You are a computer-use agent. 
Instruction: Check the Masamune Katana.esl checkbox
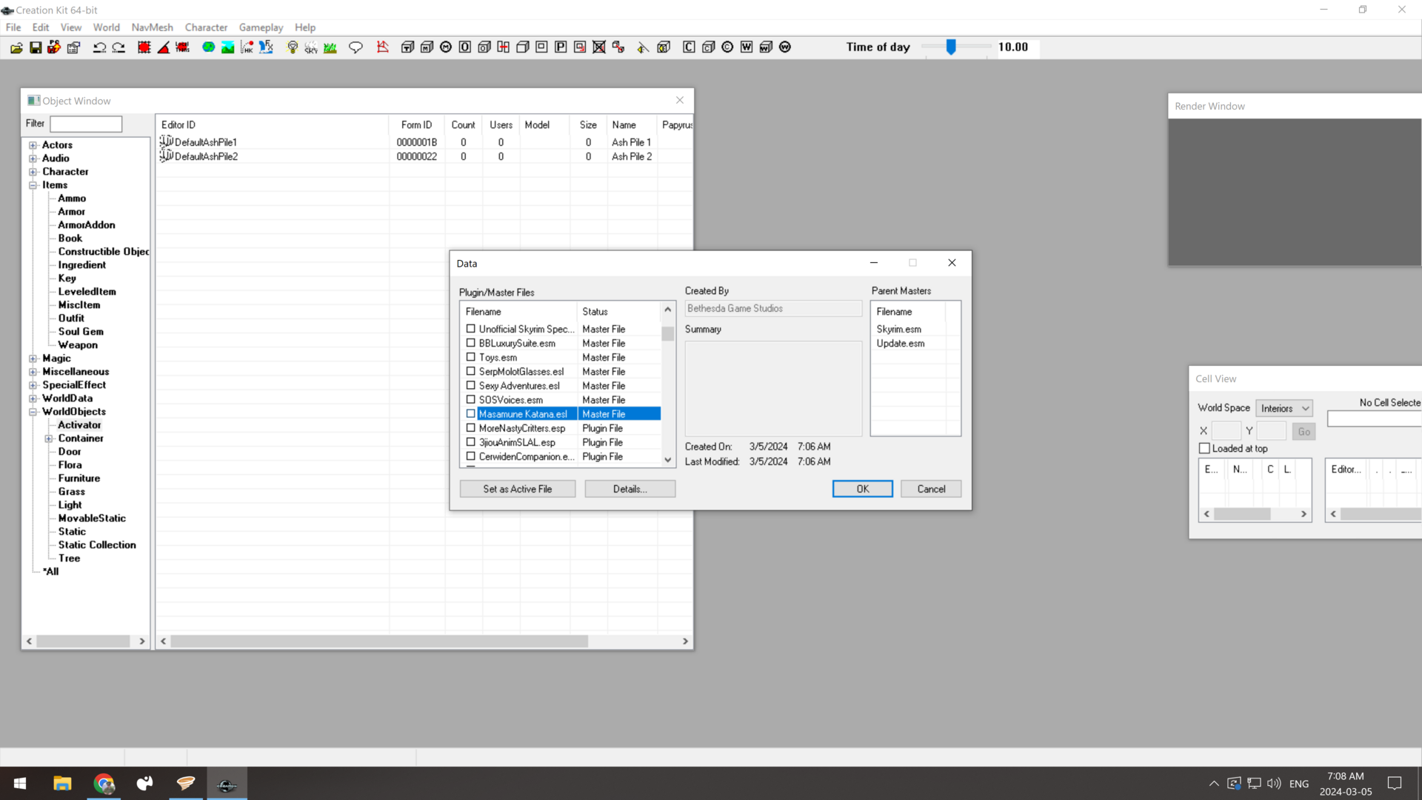[x=470, y=414]
